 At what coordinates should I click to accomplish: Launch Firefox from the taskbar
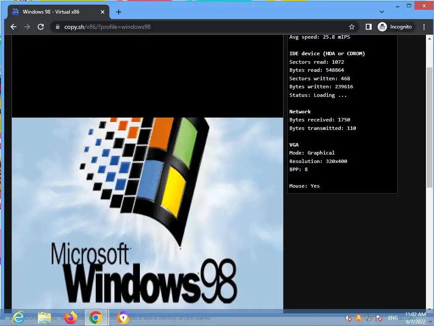point(71,318)
